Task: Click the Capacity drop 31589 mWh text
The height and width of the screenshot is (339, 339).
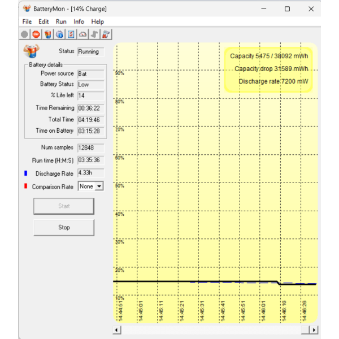Action: click(271, 69)
